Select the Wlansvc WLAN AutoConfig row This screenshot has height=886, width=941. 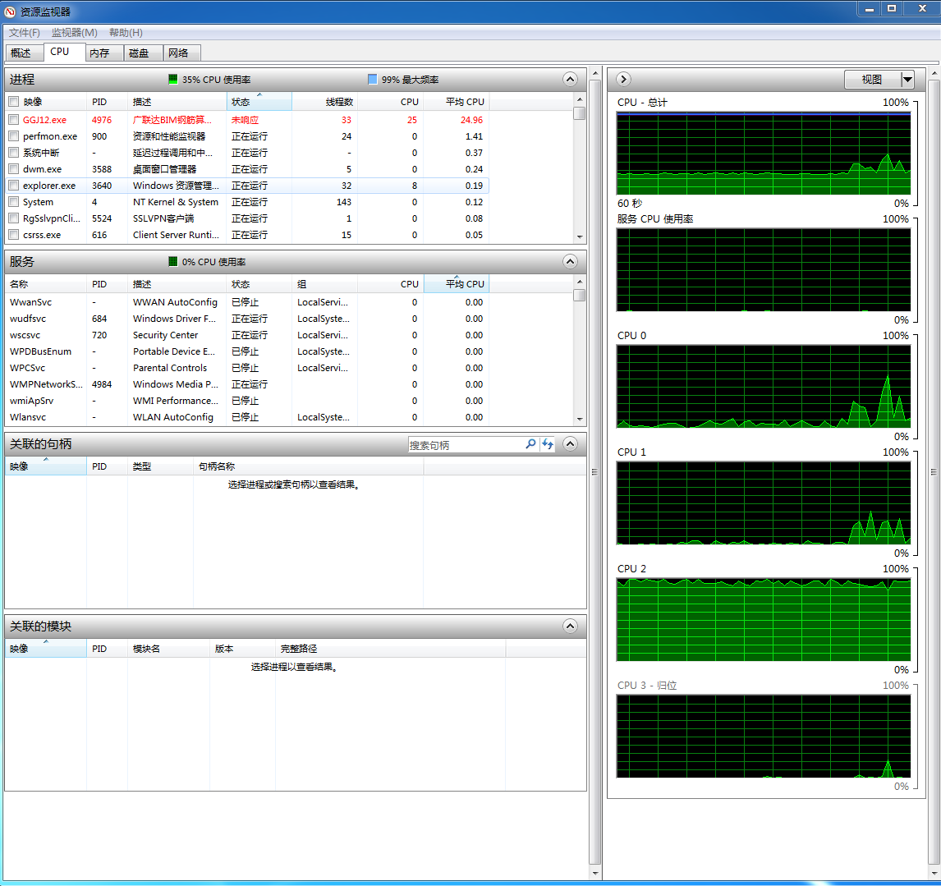(x=247, y=417)
